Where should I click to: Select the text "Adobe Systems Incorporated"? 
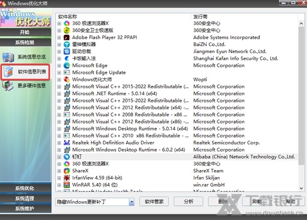tap(227, 37)
